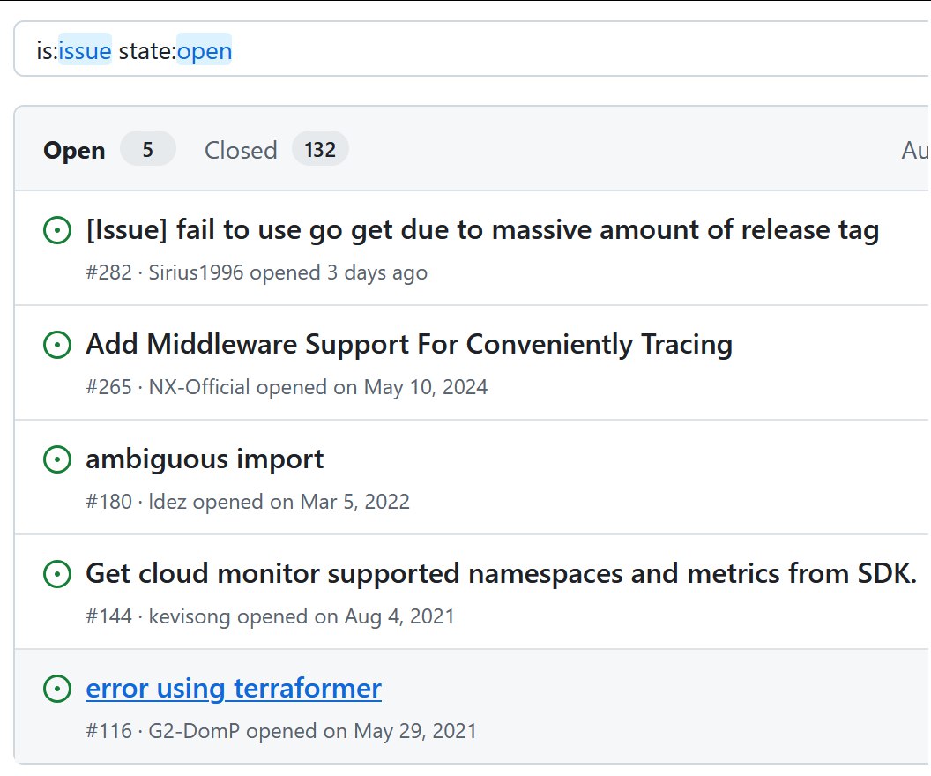Image resolution: width=931 pixels, height=776 pixels.
Task: Click the open-issue icon beside ambiguous import
Action: click(x=57, y=459)
